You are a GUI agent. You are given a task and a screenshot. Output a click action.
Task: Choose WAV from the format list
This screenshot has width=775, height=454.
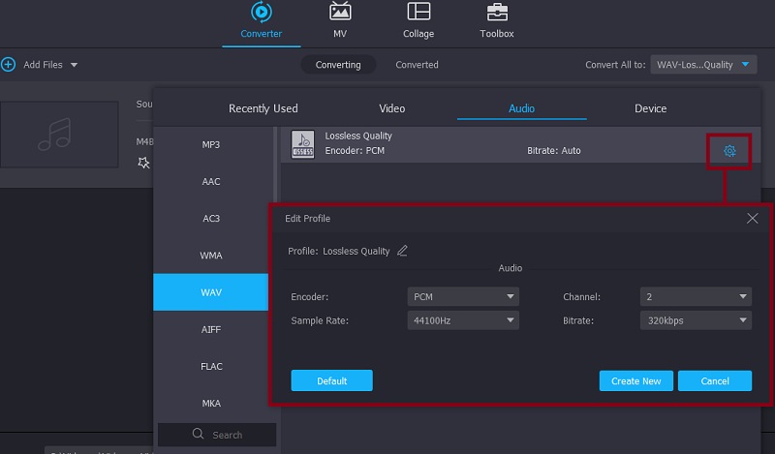[211, 292]
